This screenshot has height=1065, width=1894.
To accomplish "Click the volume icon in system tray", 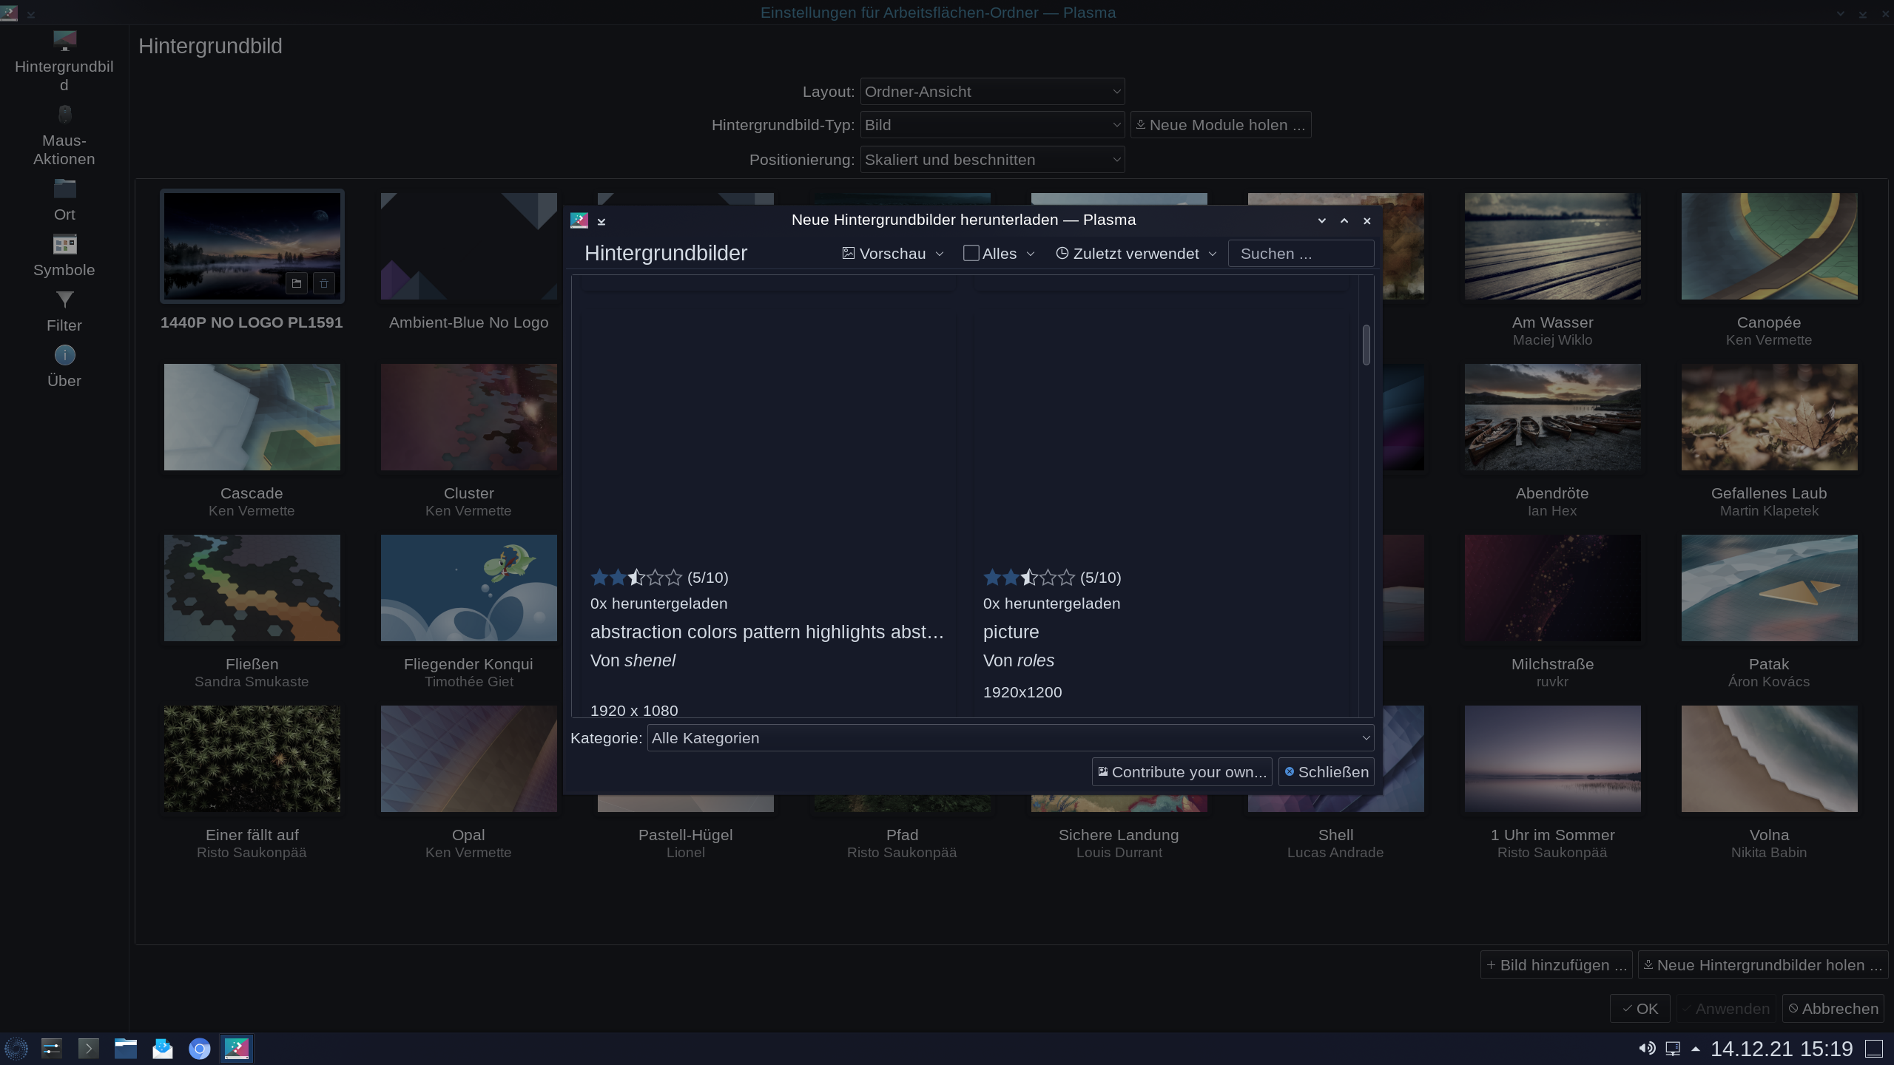I will tap(1646, 1048).
